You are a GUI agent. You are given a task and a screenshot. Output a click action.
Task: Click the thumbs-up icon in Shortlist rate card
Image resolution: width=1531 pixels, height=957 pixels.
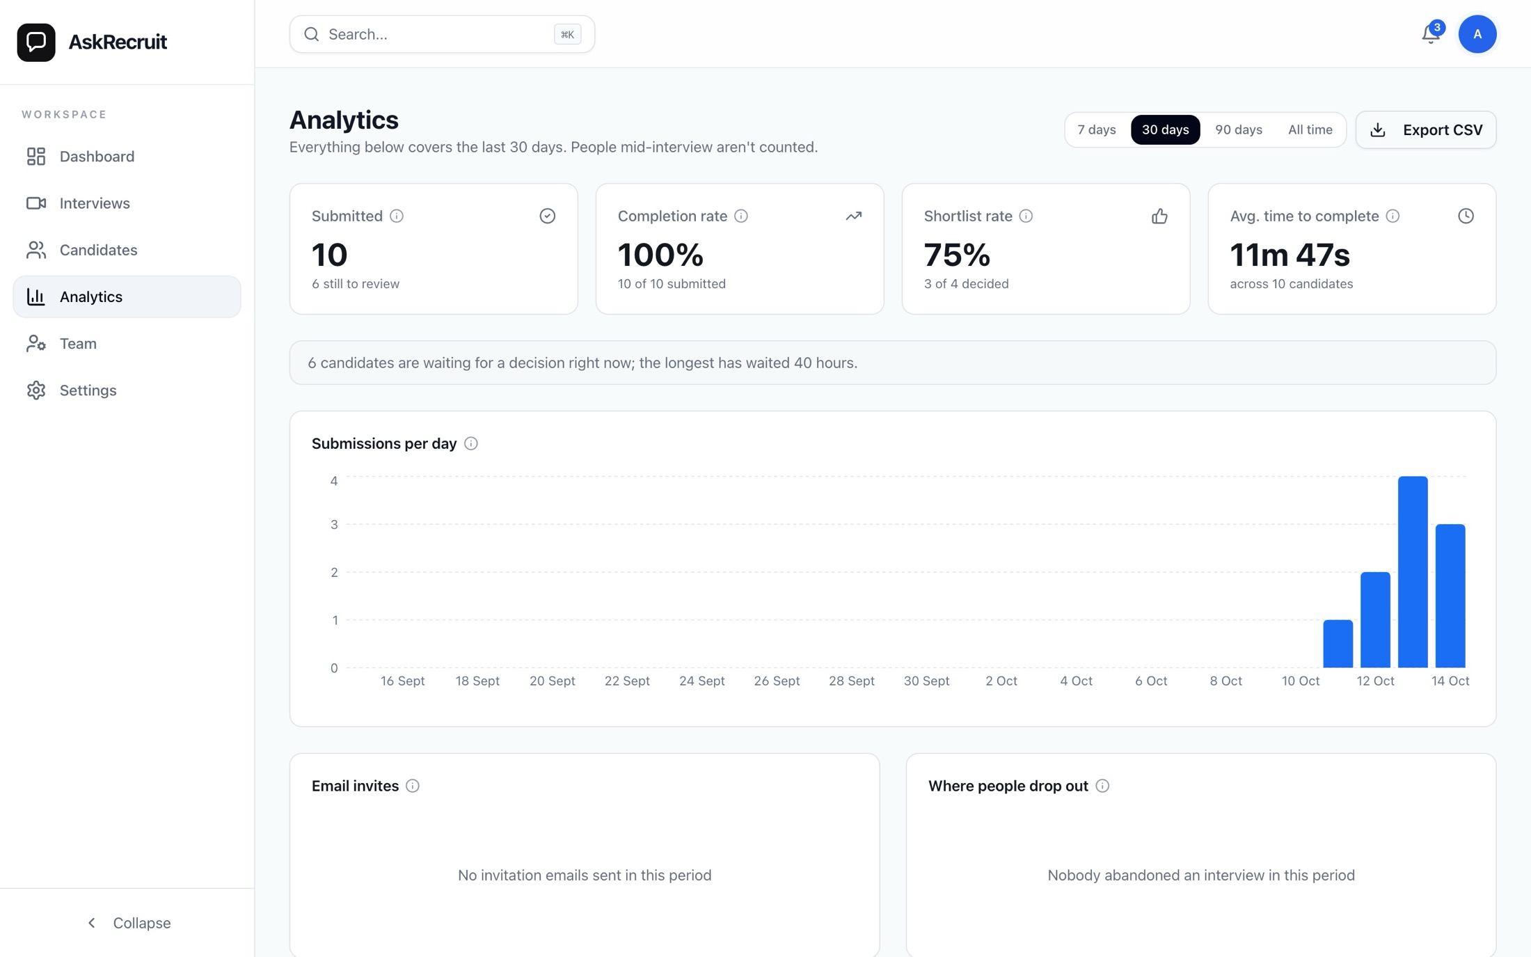coord(1159,216)
